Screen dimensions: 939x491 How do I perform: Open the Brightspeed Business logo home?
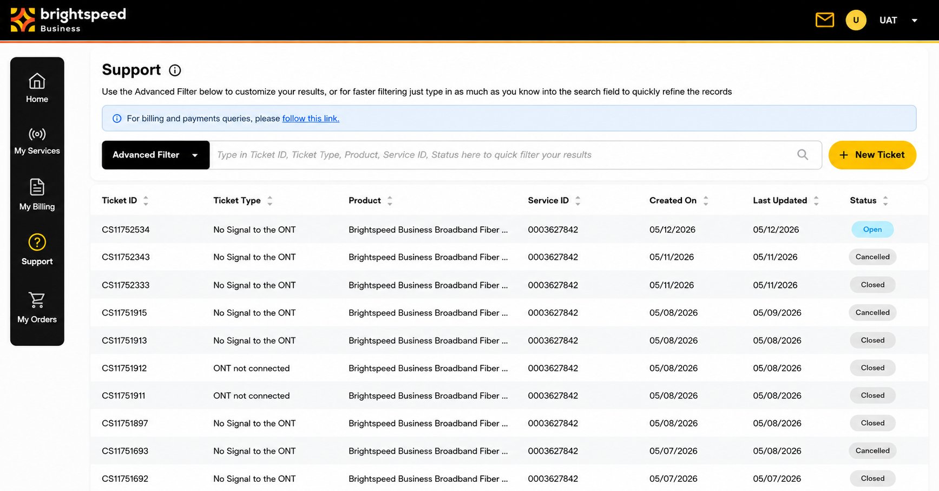(x=68, y=20)
